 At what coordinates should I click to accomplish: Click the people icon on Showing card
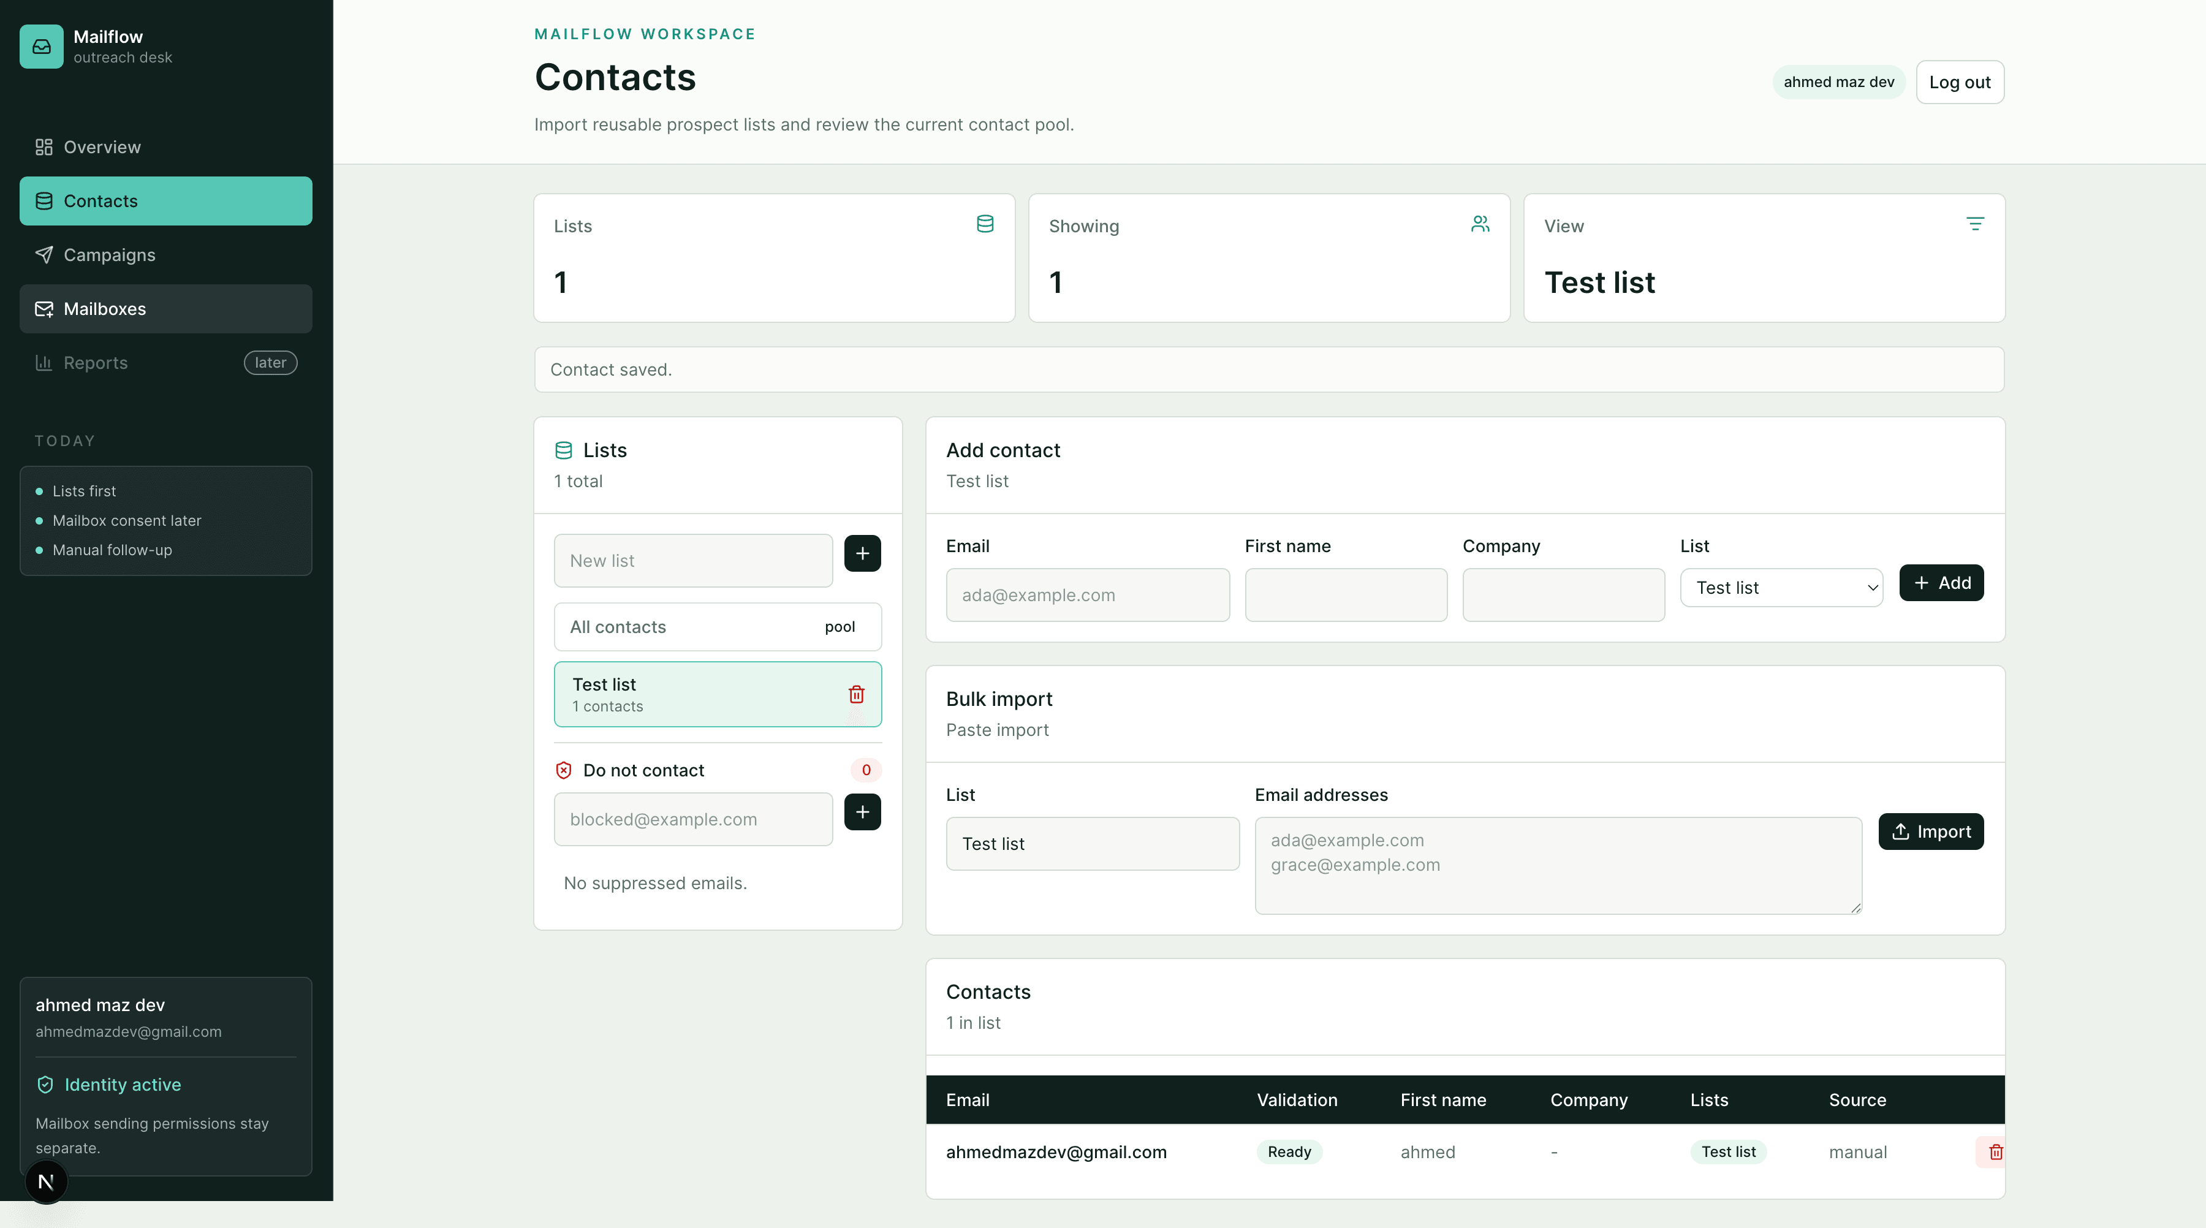pos(1480,224)
